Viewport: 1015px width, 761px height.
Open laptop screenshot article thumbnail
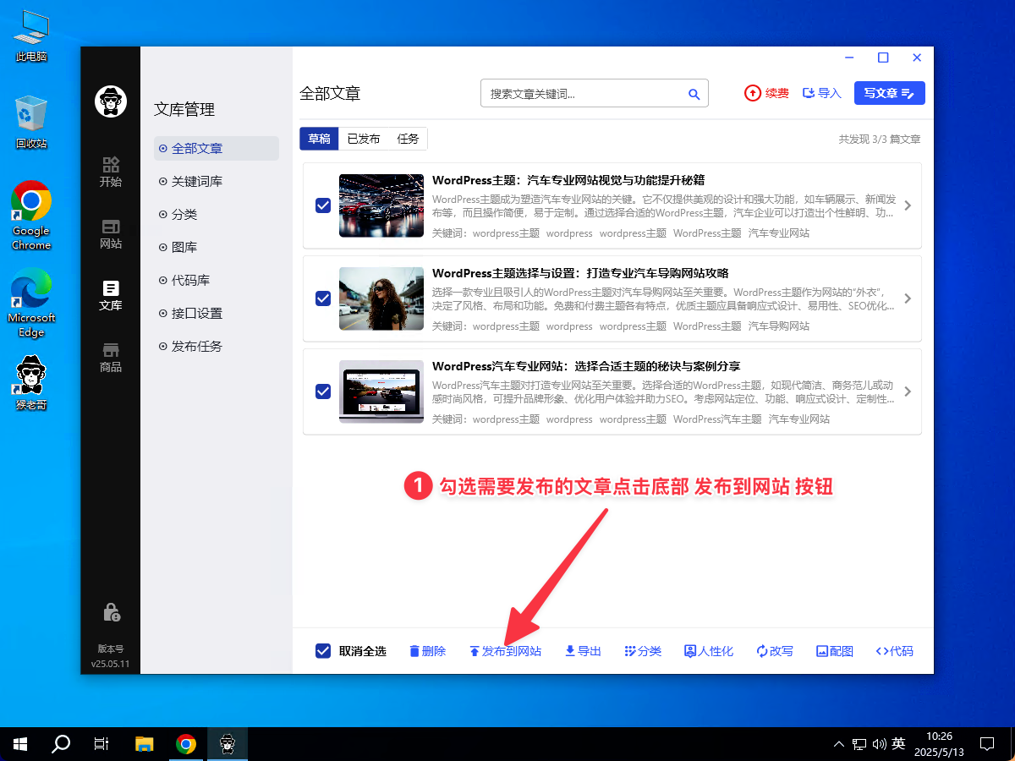(x=381, y=391)
